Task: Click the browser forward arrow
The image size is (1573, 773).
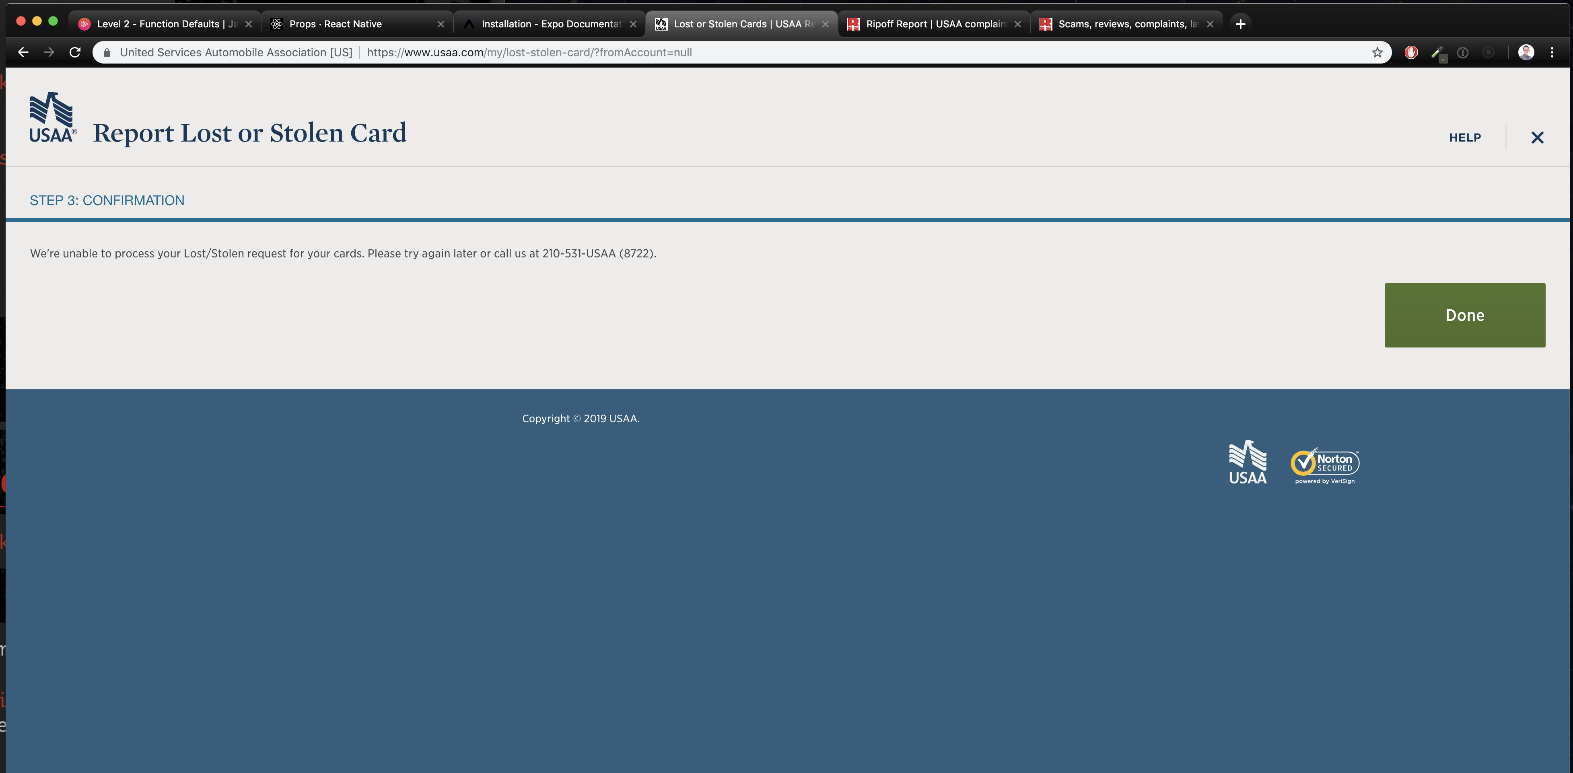Action: pos(49,53)
